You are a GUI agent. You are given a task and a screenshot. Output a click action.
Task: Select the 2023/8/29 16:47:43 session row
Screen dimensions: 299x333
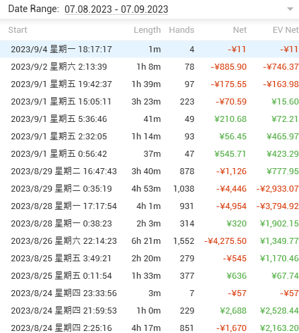pyautogui.click(x=149, y=171)
